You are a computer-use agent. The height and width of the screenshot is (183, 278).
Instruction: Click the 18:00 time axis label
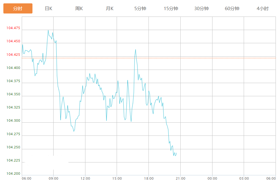point(148,178)
